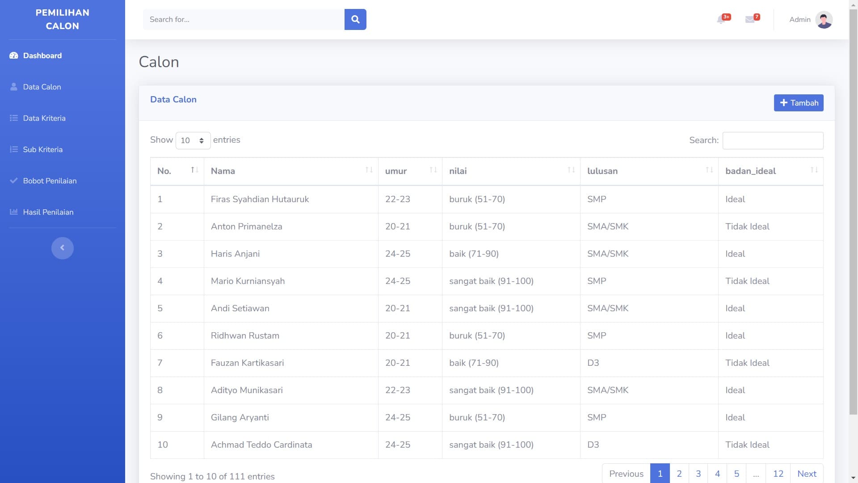Viewport: 858px width, 483px height.
Task: Sort by the lulusan column header
Action: point(648,171)
